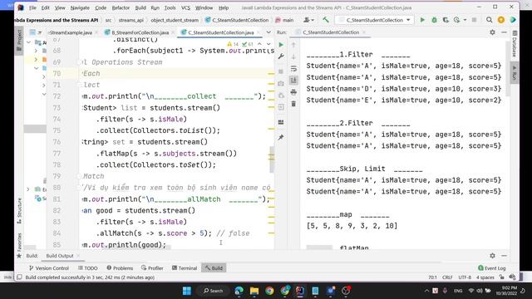Click the editor vertical scrollbar thumb

pyautogui.click(x=272, y=159)
